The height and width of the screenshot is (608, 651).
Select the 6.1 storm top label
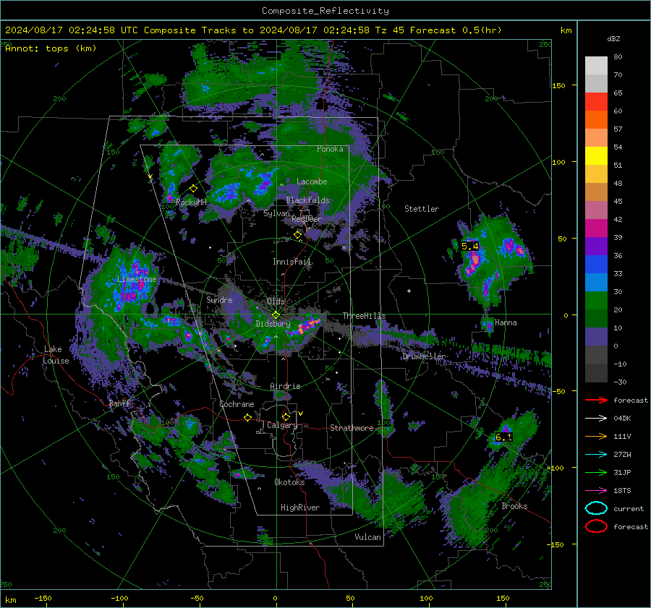503,437
